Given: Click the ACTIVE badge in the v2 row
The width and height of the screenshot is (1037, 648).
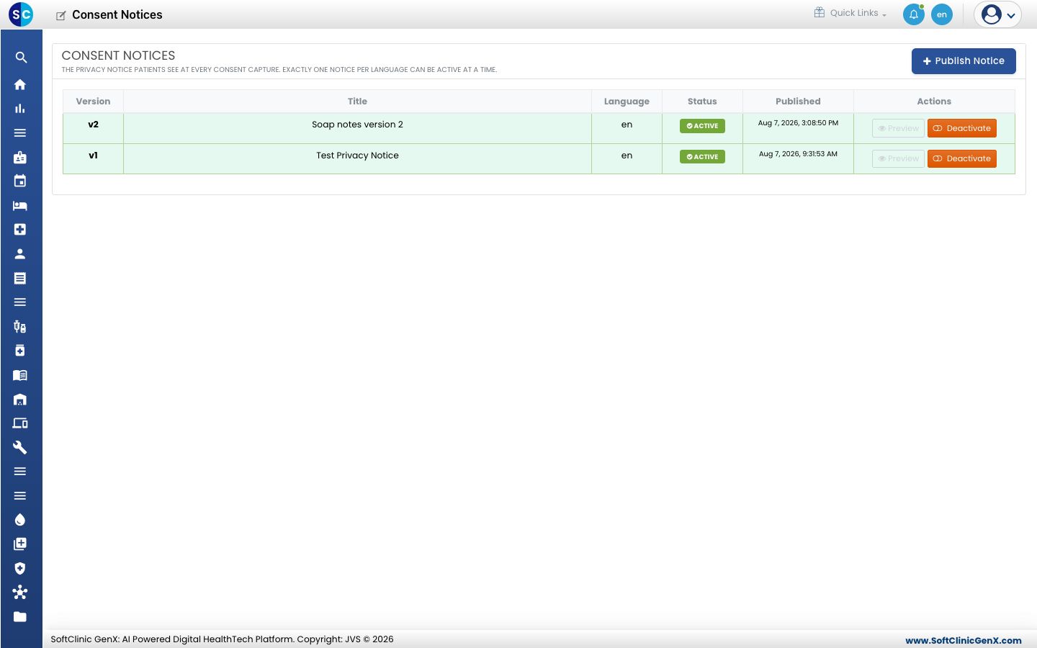Looking at the screenshot, I should click(702, 126).
